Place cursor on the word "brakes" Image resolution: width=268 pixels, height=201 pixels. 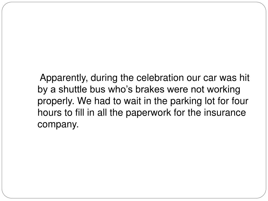coord(150,90)
